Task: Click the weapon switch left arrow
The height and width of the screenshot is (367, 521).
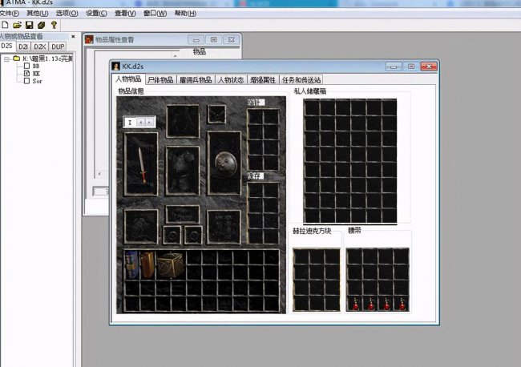Action: [x=140, y=123]
